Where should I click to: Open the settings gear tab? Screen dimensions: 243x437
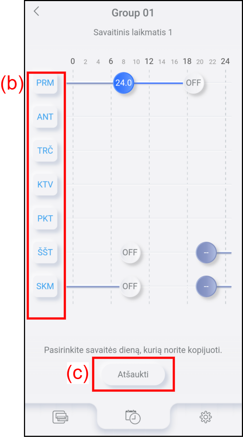point(206,417)
